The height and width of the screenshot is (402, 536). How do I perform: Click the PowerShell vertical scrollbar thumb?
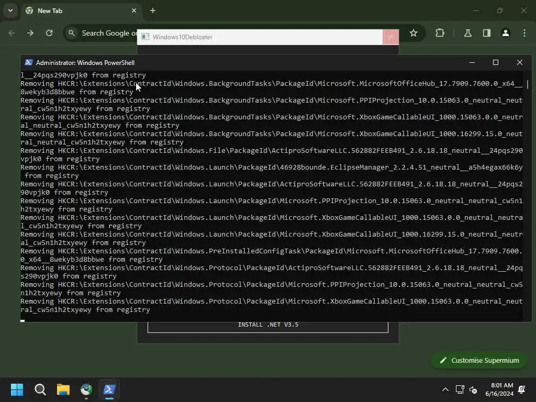pyautogui.click(x=528, y=84)
